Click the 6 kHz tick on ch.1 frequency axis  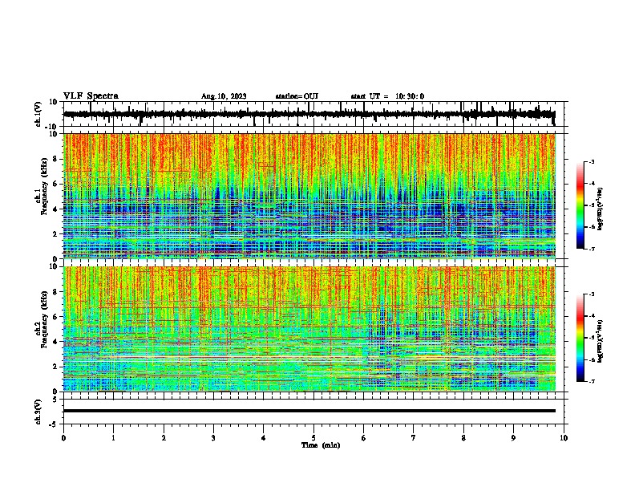(55, 185)
